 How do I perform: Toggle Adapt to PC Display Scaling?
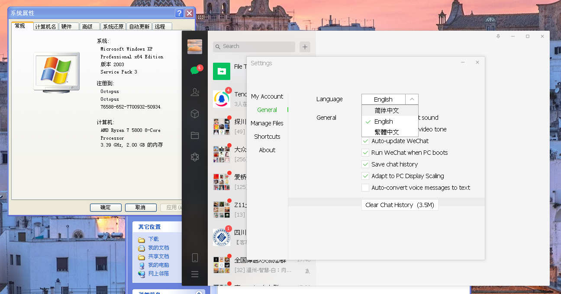tap(365, 176)
